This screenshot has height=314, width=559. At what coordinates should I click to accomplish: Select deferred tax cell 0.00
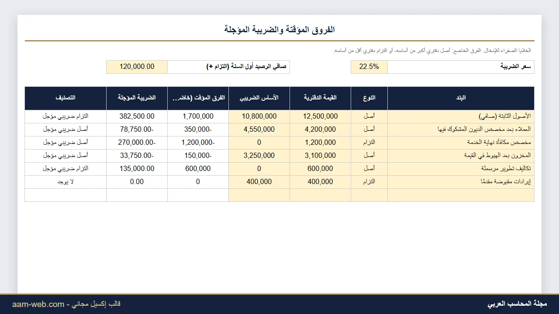click(137, 182)
